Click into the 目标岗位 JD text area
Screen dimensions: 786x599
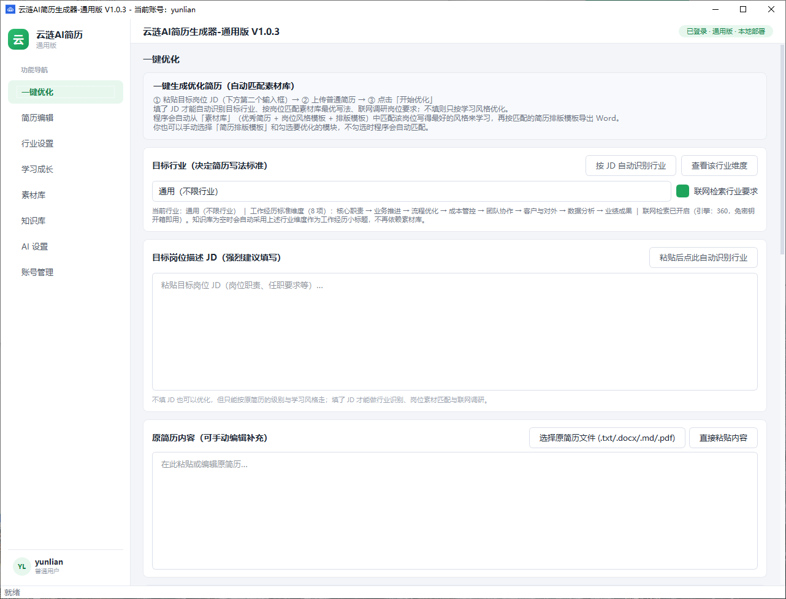[454, 332]
